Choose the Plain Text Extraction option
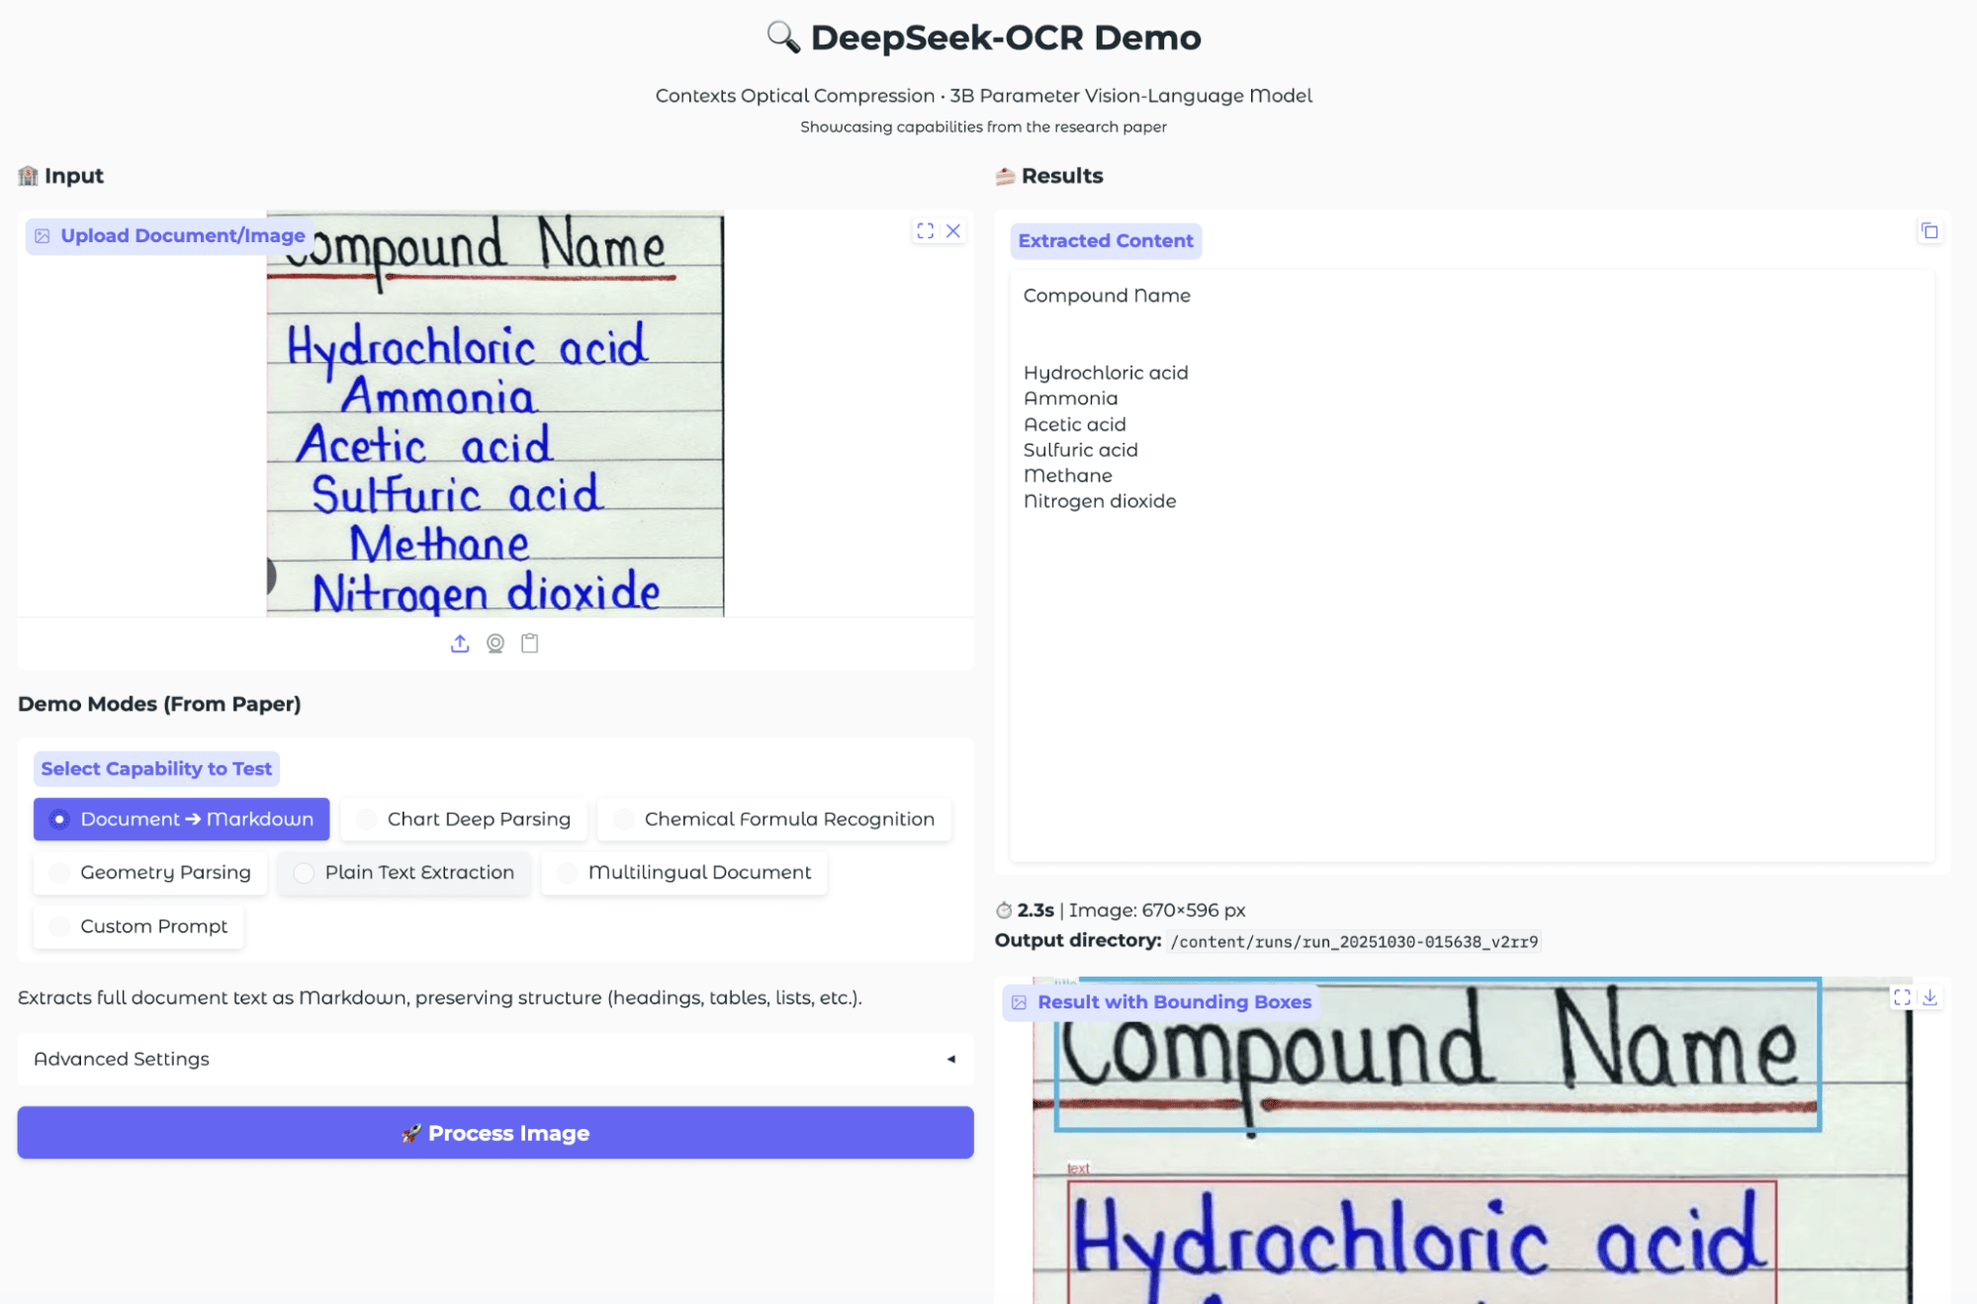 [404, 872]
